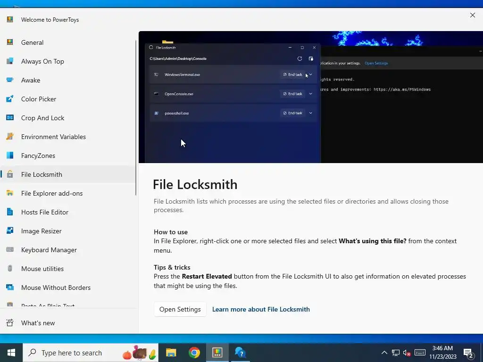Open the Color Picker page
Screen dimensions: 483x362
point(68,99)
